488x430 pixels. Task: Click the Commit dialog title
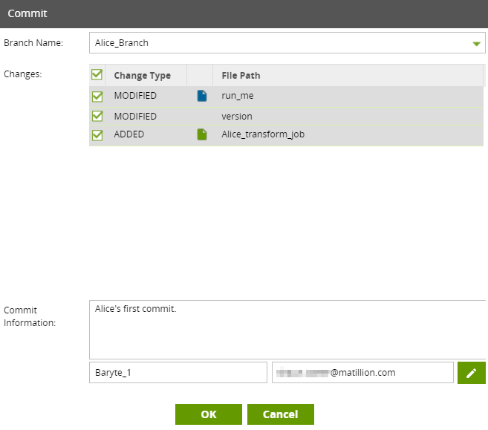(x=27, y=13)
